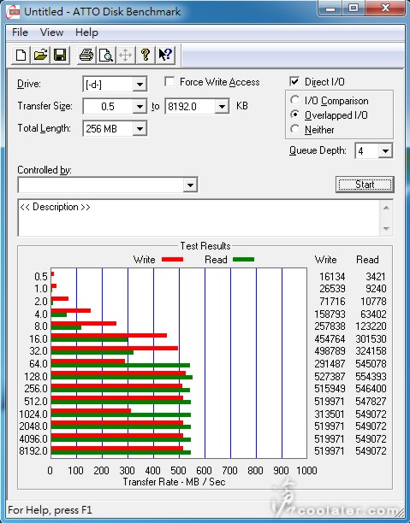Click inside the Description text box

(x=199, y=218)
